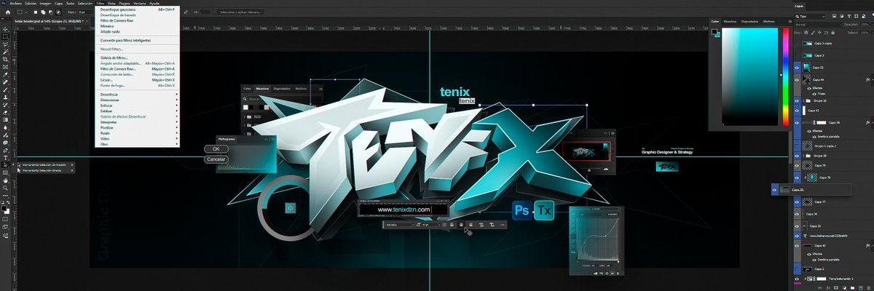Expand the Grupo 16 layer group

click(x=803, y=101)
